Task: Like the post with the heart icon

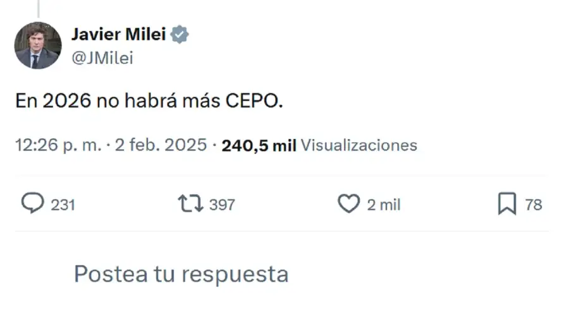Action: pyautogui.click(x=348, y=203)
